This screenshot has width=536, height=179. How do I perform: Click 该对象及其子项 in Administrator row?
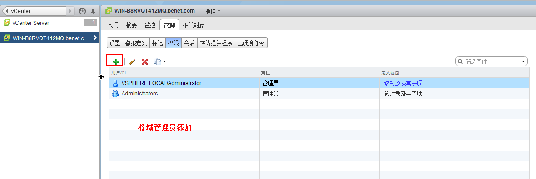click(x=403, y=83)
